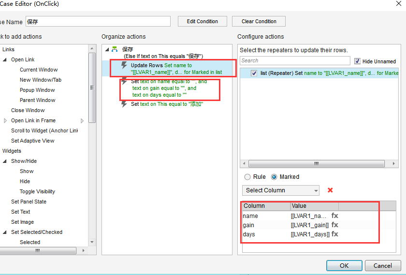The height and width of the screenshot is (275, 406).
Task: Click the Value header in the table
Action: (x=315, y=206)
